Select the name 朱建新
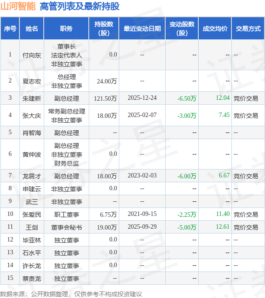Image resolution: width=265 pixels, height=298 pixels. click(32, 98)
